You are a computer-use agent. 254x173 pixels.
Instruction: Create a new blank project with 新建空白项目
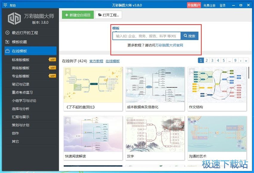pyautogui.click(x=78, y=15)
